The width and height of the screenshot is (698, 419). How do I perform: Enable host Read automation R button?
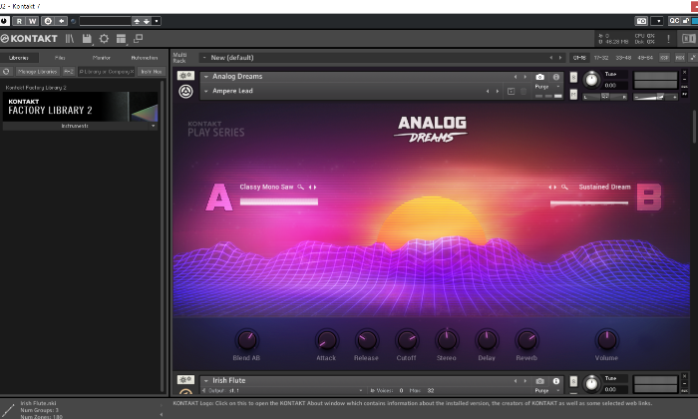pos(19,21)
